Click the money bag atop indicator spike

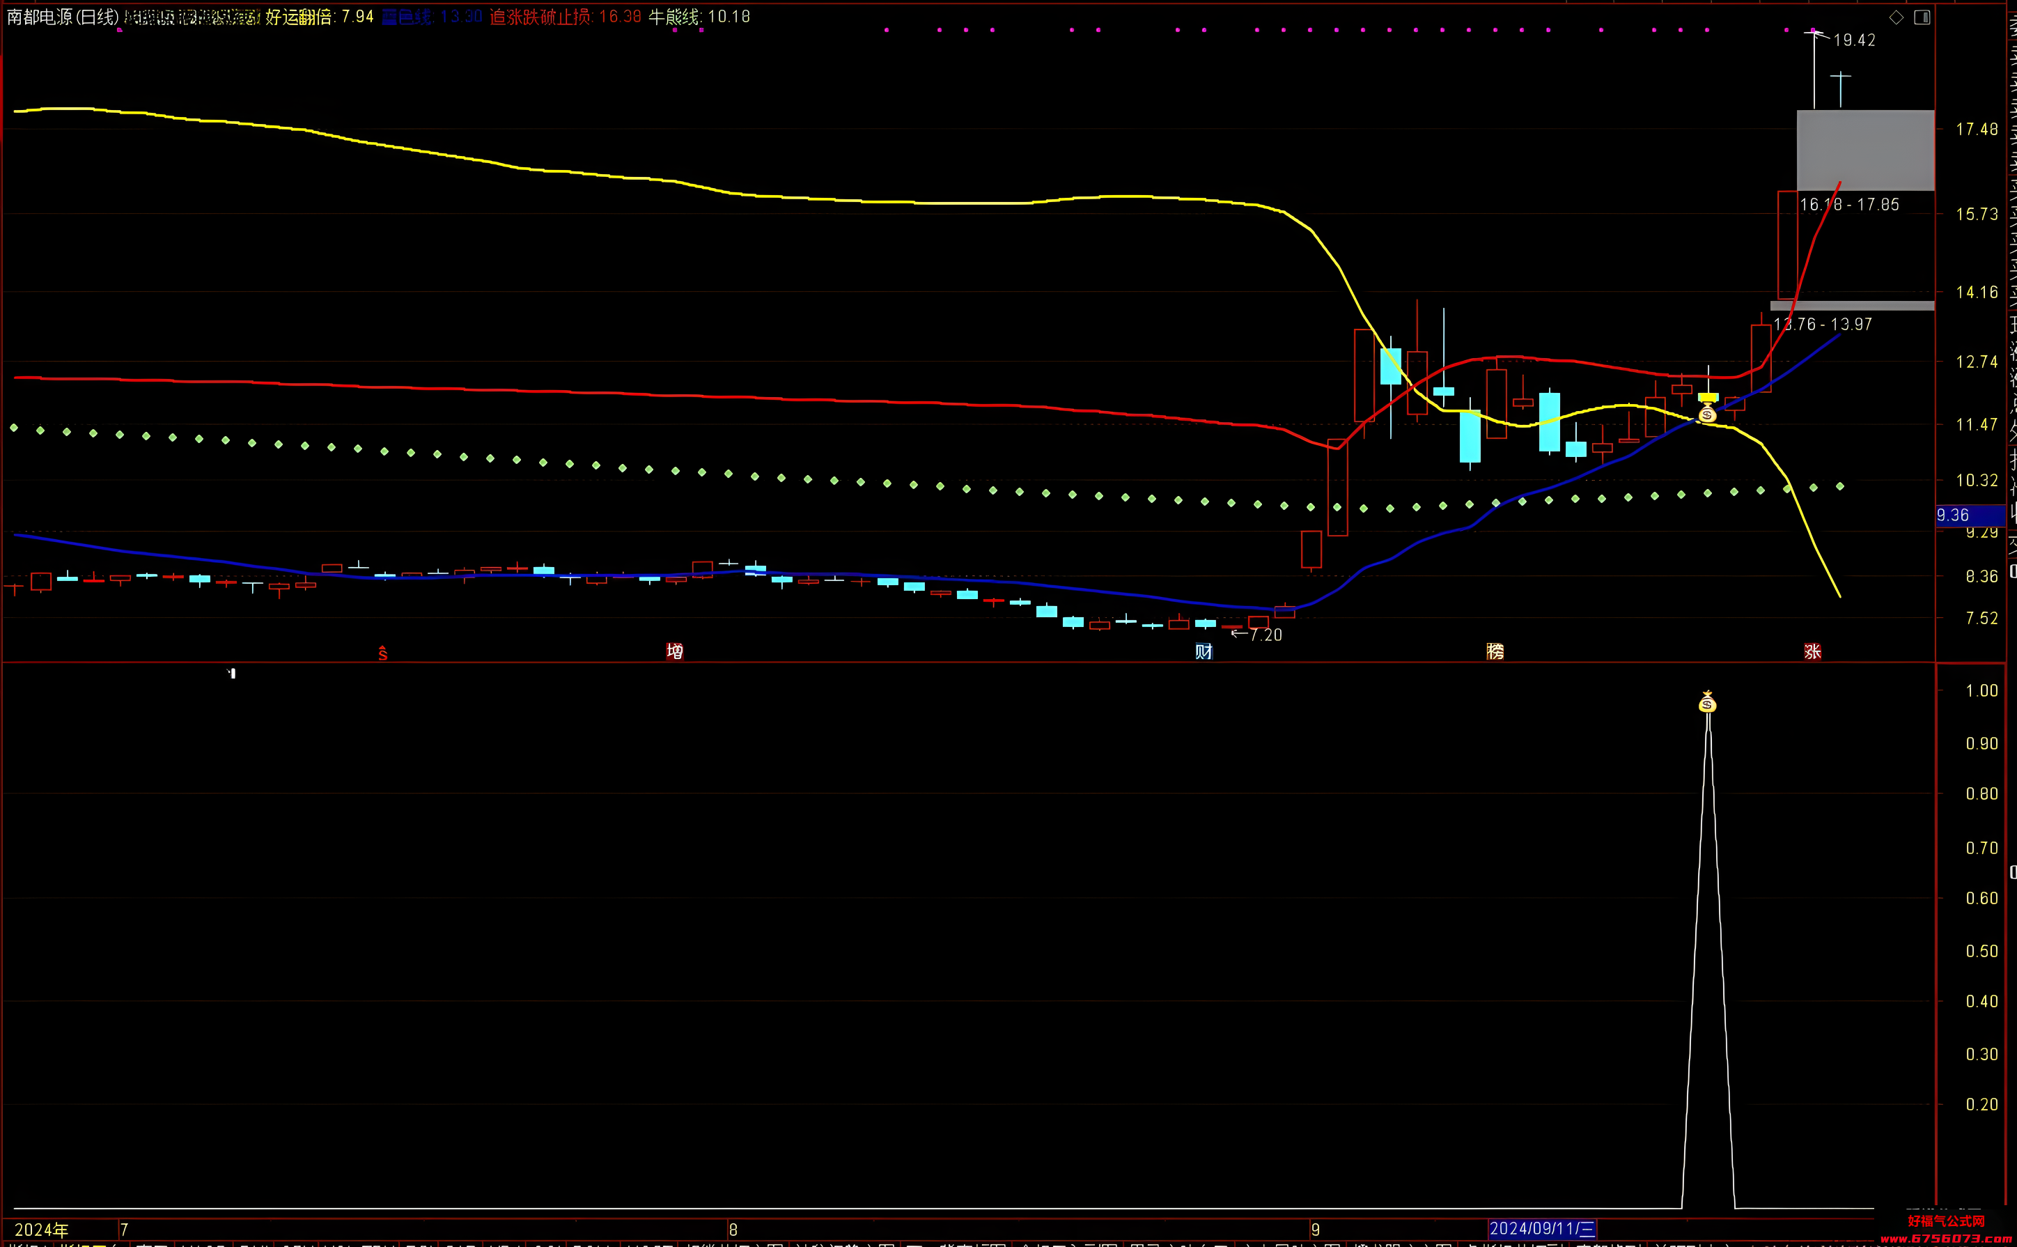pyautogui.click(x=1707, y=702)
